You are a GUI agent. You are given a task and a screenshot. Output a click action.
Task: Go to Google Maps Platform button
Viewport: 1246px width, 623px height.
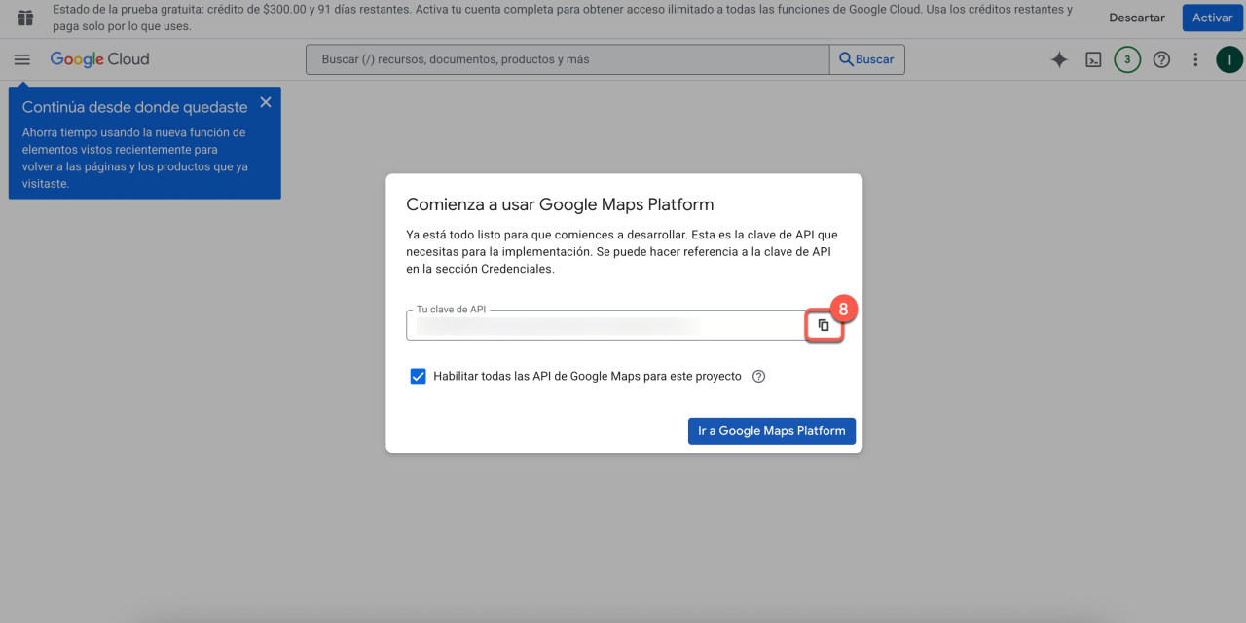pyautogui.click(x=771, y=431)
